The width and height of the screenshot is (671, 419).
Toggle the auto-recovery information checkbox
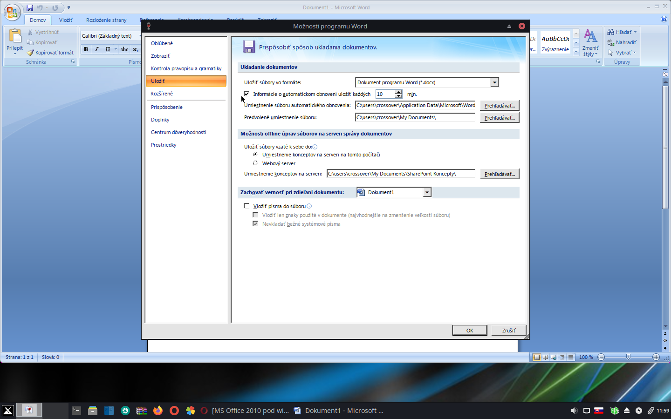pyautogui.click(x=246, y=94)
